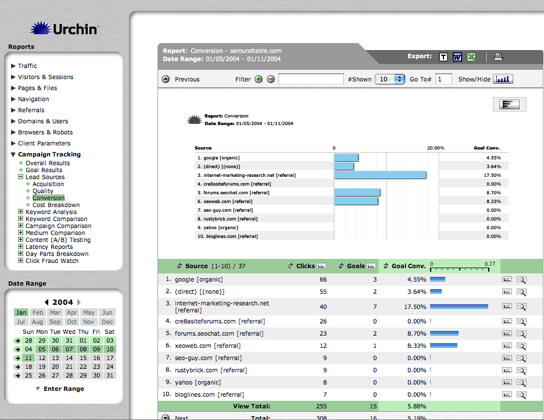Select week row starting on 04

[x=17, y=349]
